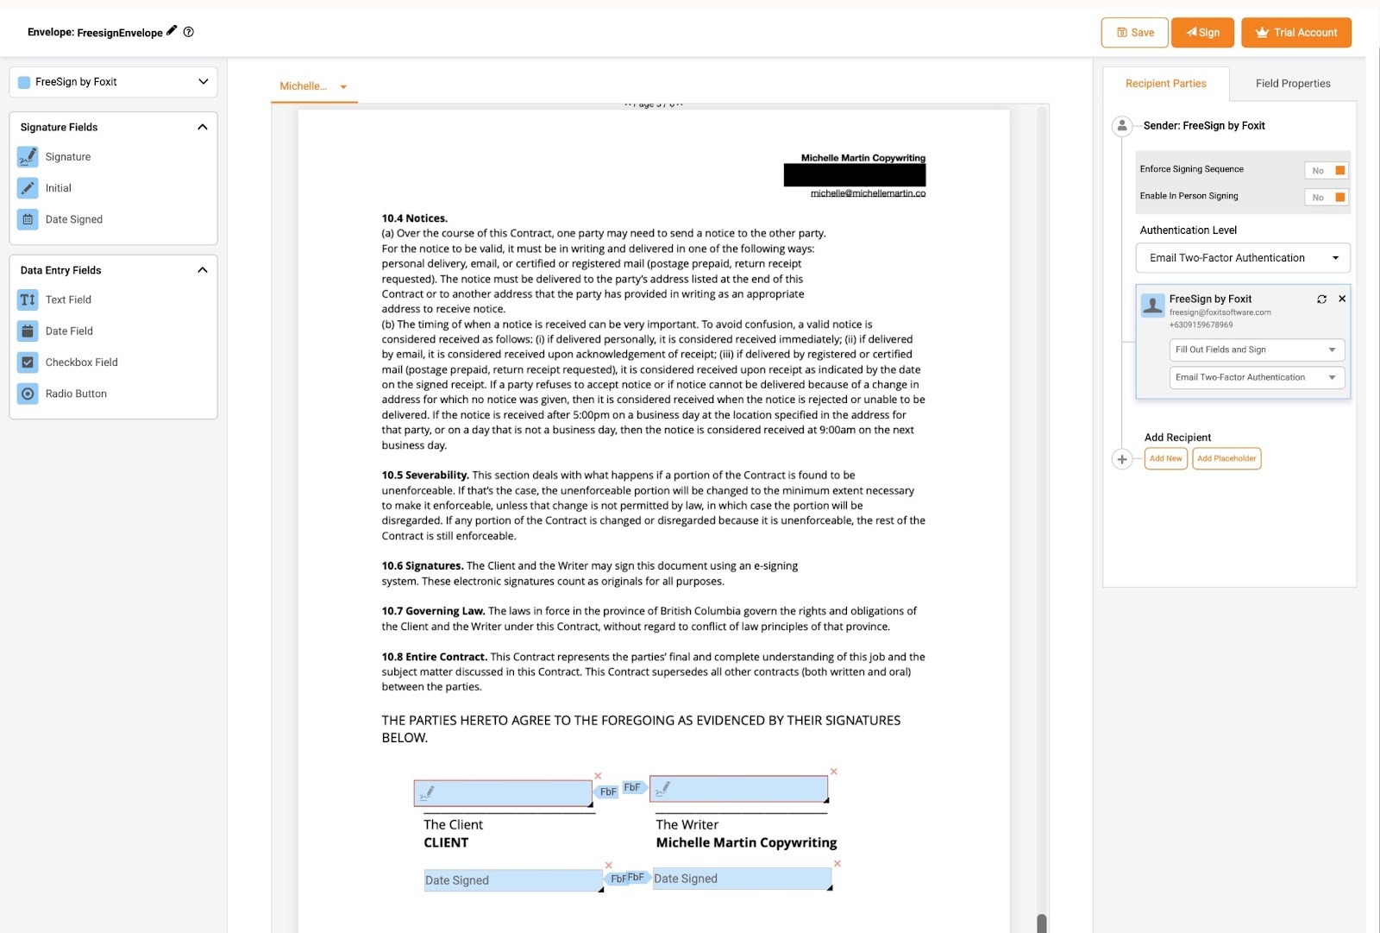
Task: Toggle Enable In Person Signing setting
Action: [1326, 197]
